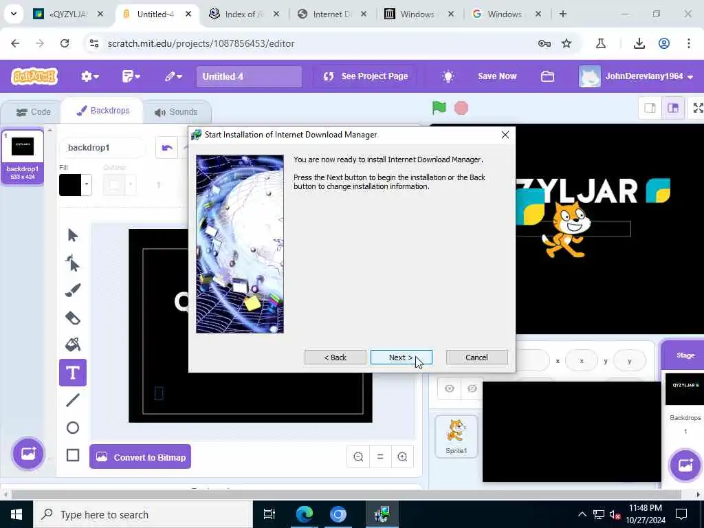This screenshot has width=704, height=528.
Task: Click Back in the installer dialog
Action: pyautogui.click(x=335, y=357)
